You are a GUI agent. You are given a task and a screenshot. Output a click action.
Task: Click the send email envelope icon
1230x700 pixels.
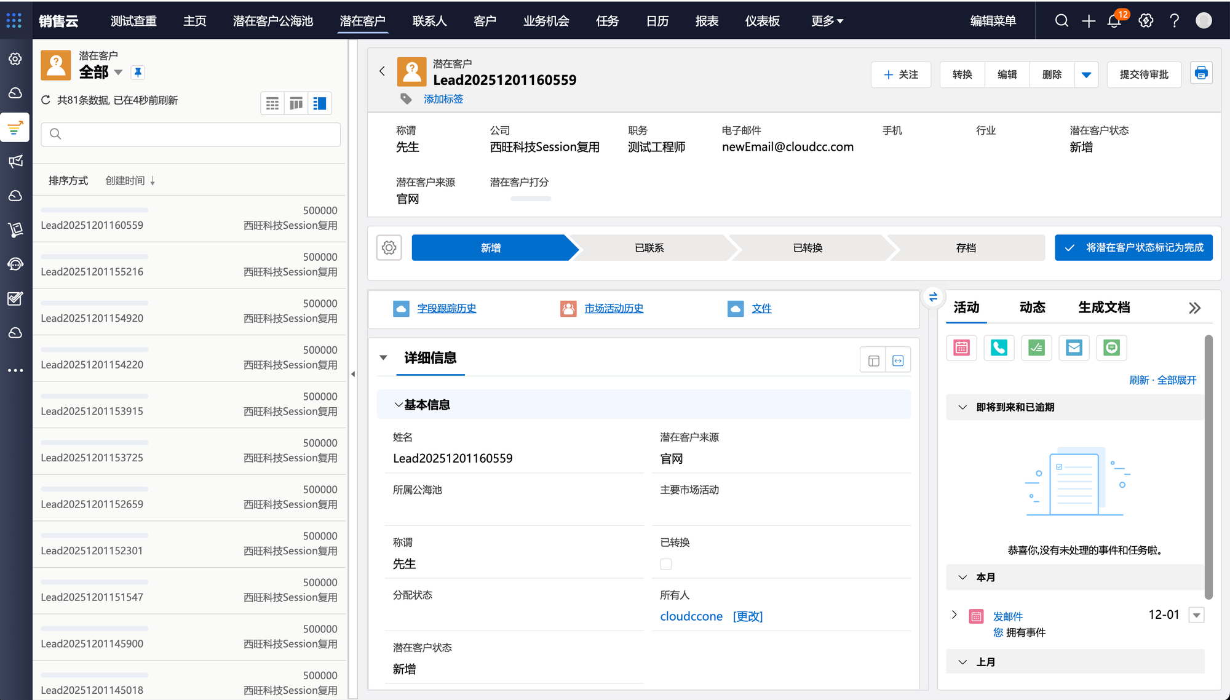pyautogui.click(x=1074, y=348)
